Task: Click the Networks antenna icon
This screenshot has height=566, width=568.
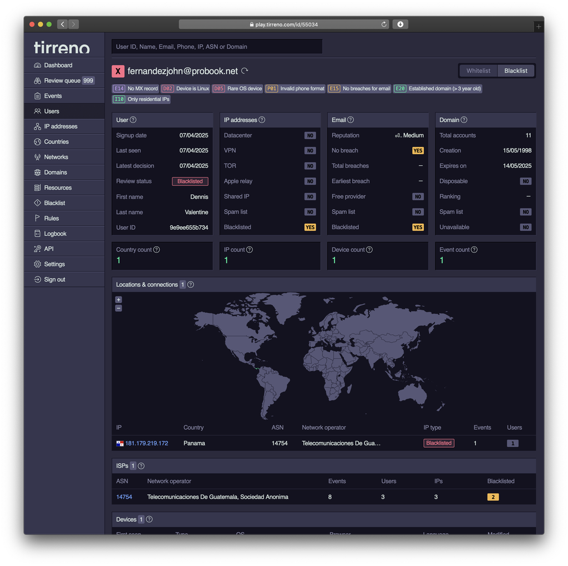Action: tap(37, 157)
